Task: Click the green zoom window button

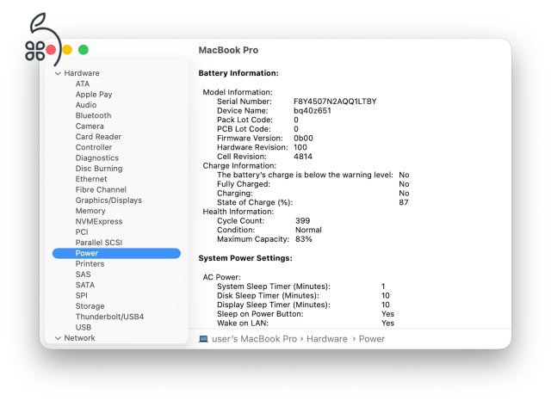Action: click(84, 50)
